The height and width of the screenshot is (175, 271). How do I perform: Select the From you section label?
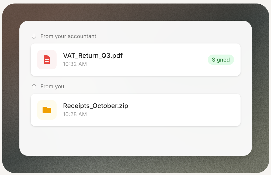tap(52, 86)
